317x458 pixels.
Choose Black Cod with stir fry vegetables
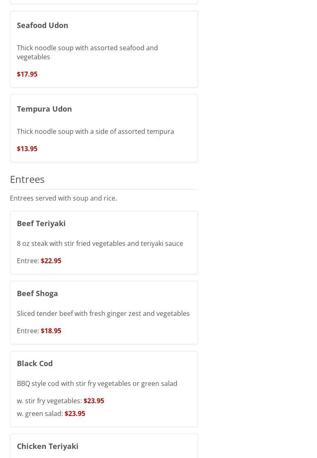click(61, 401)
